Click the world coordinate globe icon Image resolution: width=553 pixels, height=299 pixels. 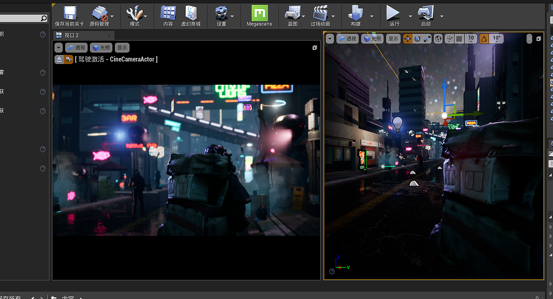[x=438, y=39]
